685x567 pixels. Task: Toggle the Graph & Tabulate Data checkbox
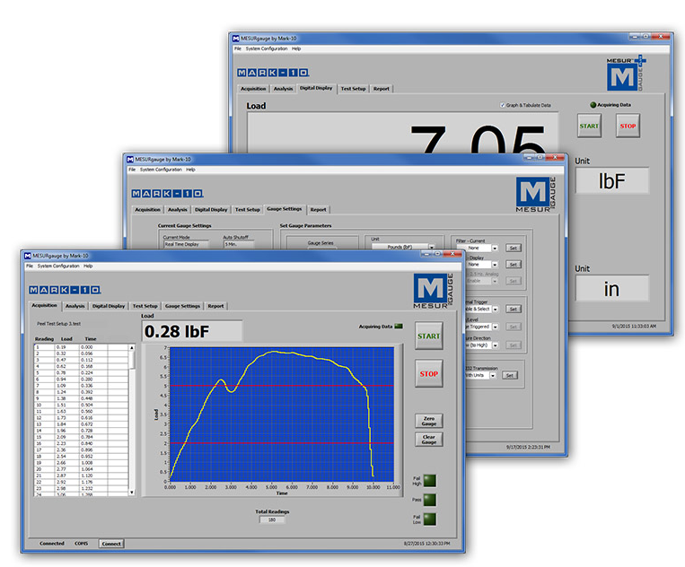pos(503,105)
